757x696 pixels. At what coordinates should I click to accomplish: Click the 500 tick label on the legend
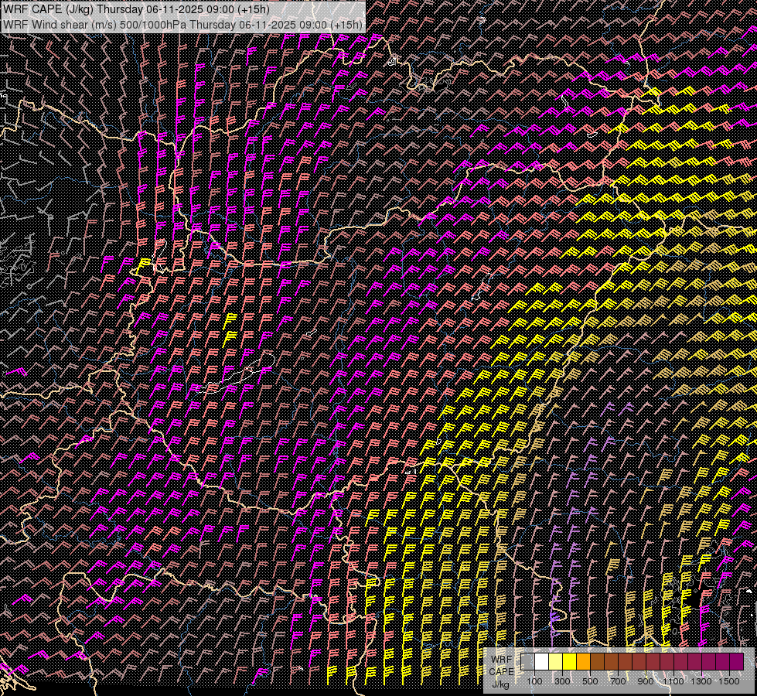point(590,681)
